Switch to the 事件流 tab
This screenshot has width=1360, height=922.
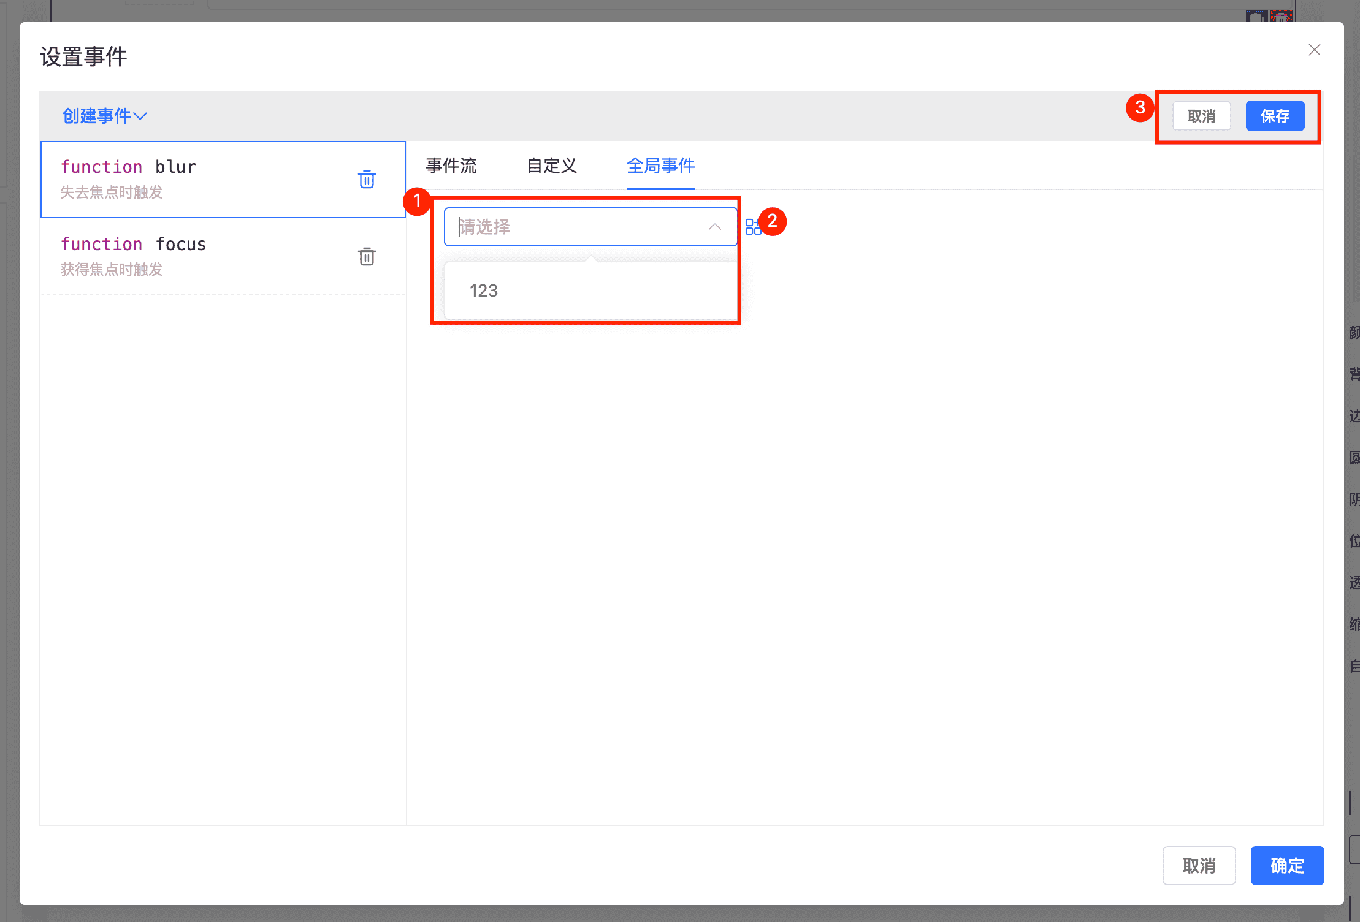pyautogui.click(x=451, y=166)
